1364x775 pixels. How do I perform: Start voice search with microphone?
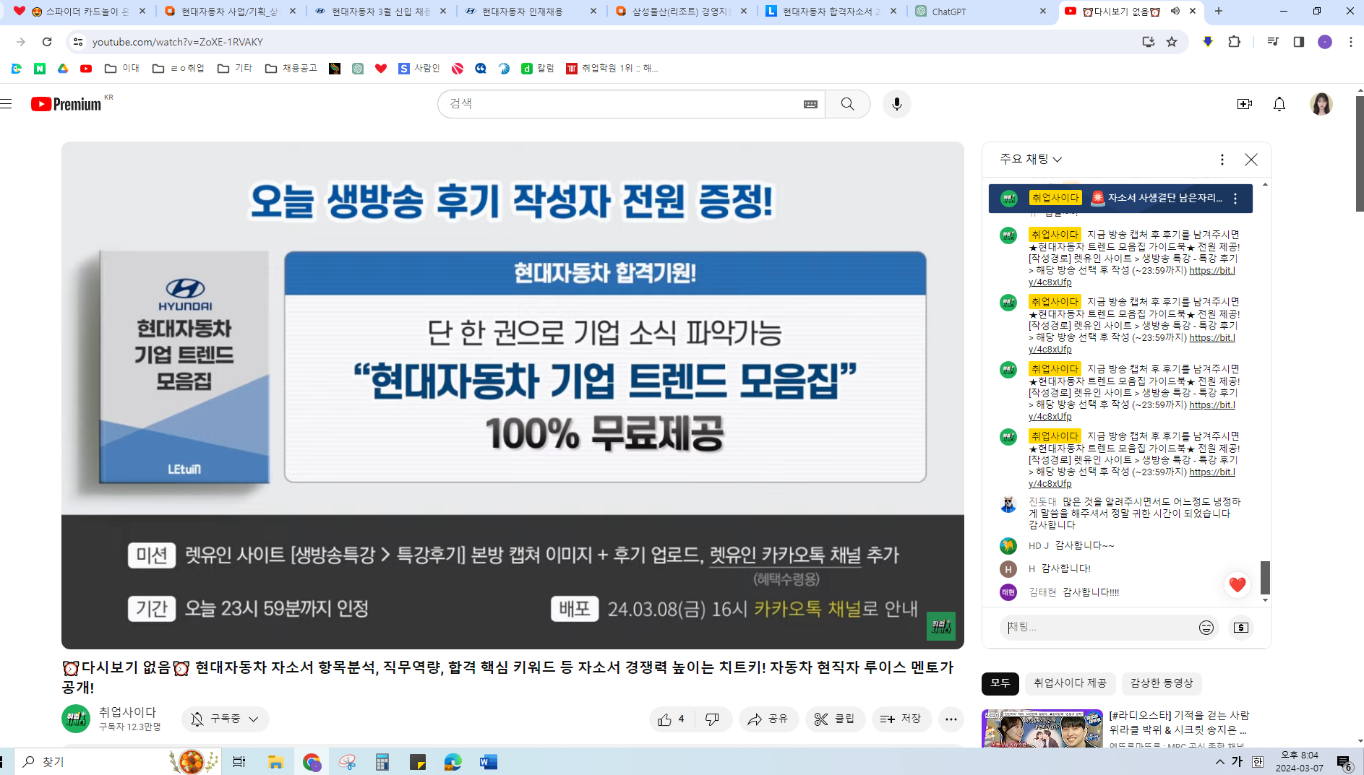(x=896, y=104)
